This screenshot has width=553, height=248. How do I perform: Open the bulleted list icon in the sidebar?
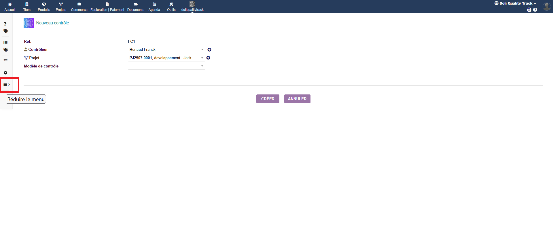(5, 42)
